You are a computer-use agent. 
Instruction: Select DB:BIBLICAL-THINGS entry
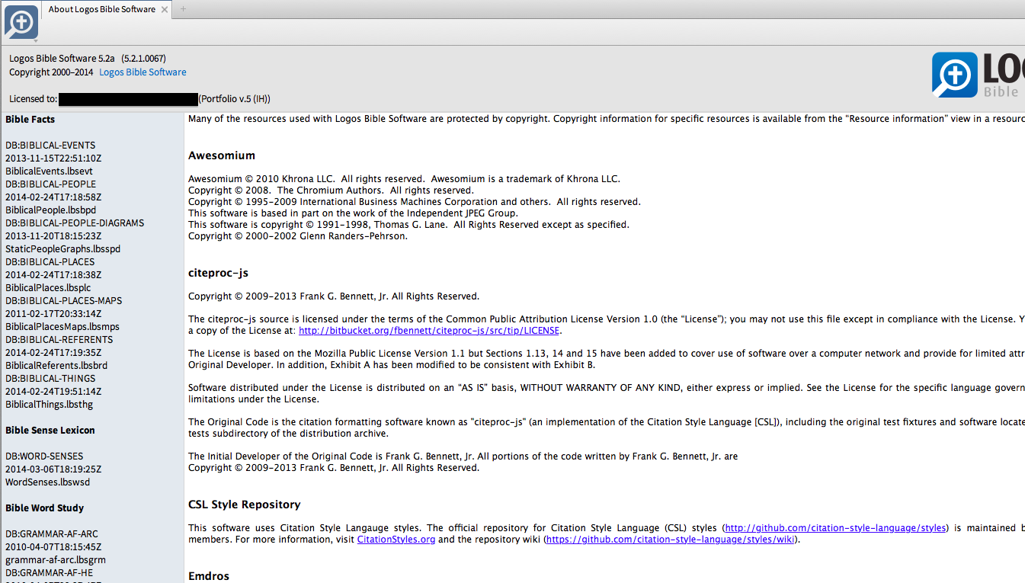(x=50, y=379)
